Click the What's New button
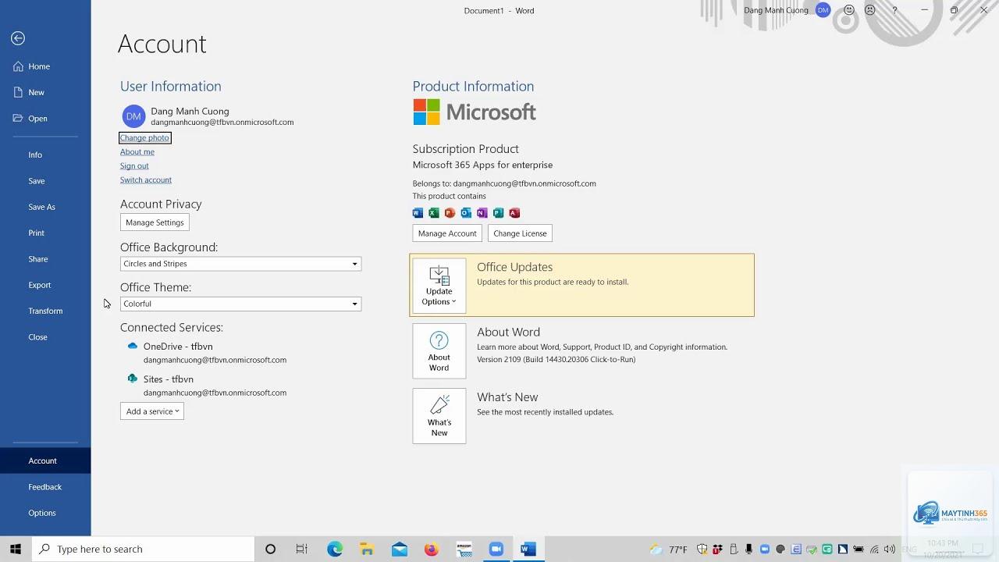 point(439,416)
